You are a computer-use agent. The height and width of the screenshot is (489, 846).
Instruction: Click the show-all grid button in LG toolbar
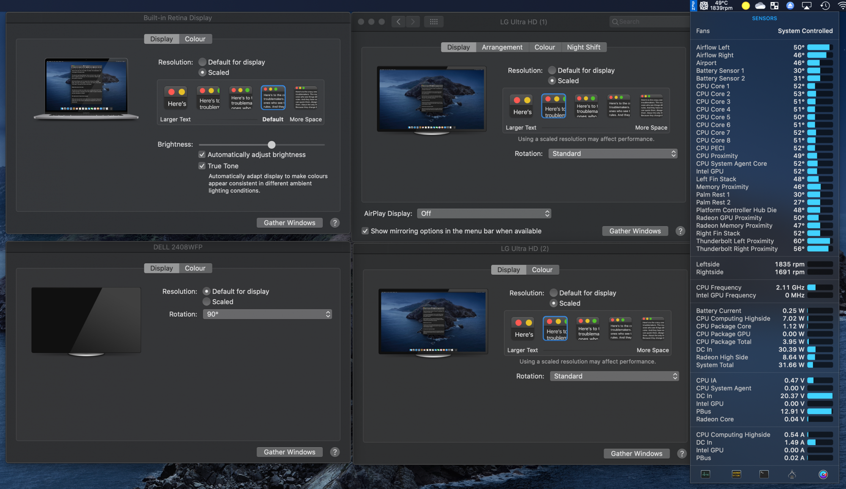coord(434,22)
